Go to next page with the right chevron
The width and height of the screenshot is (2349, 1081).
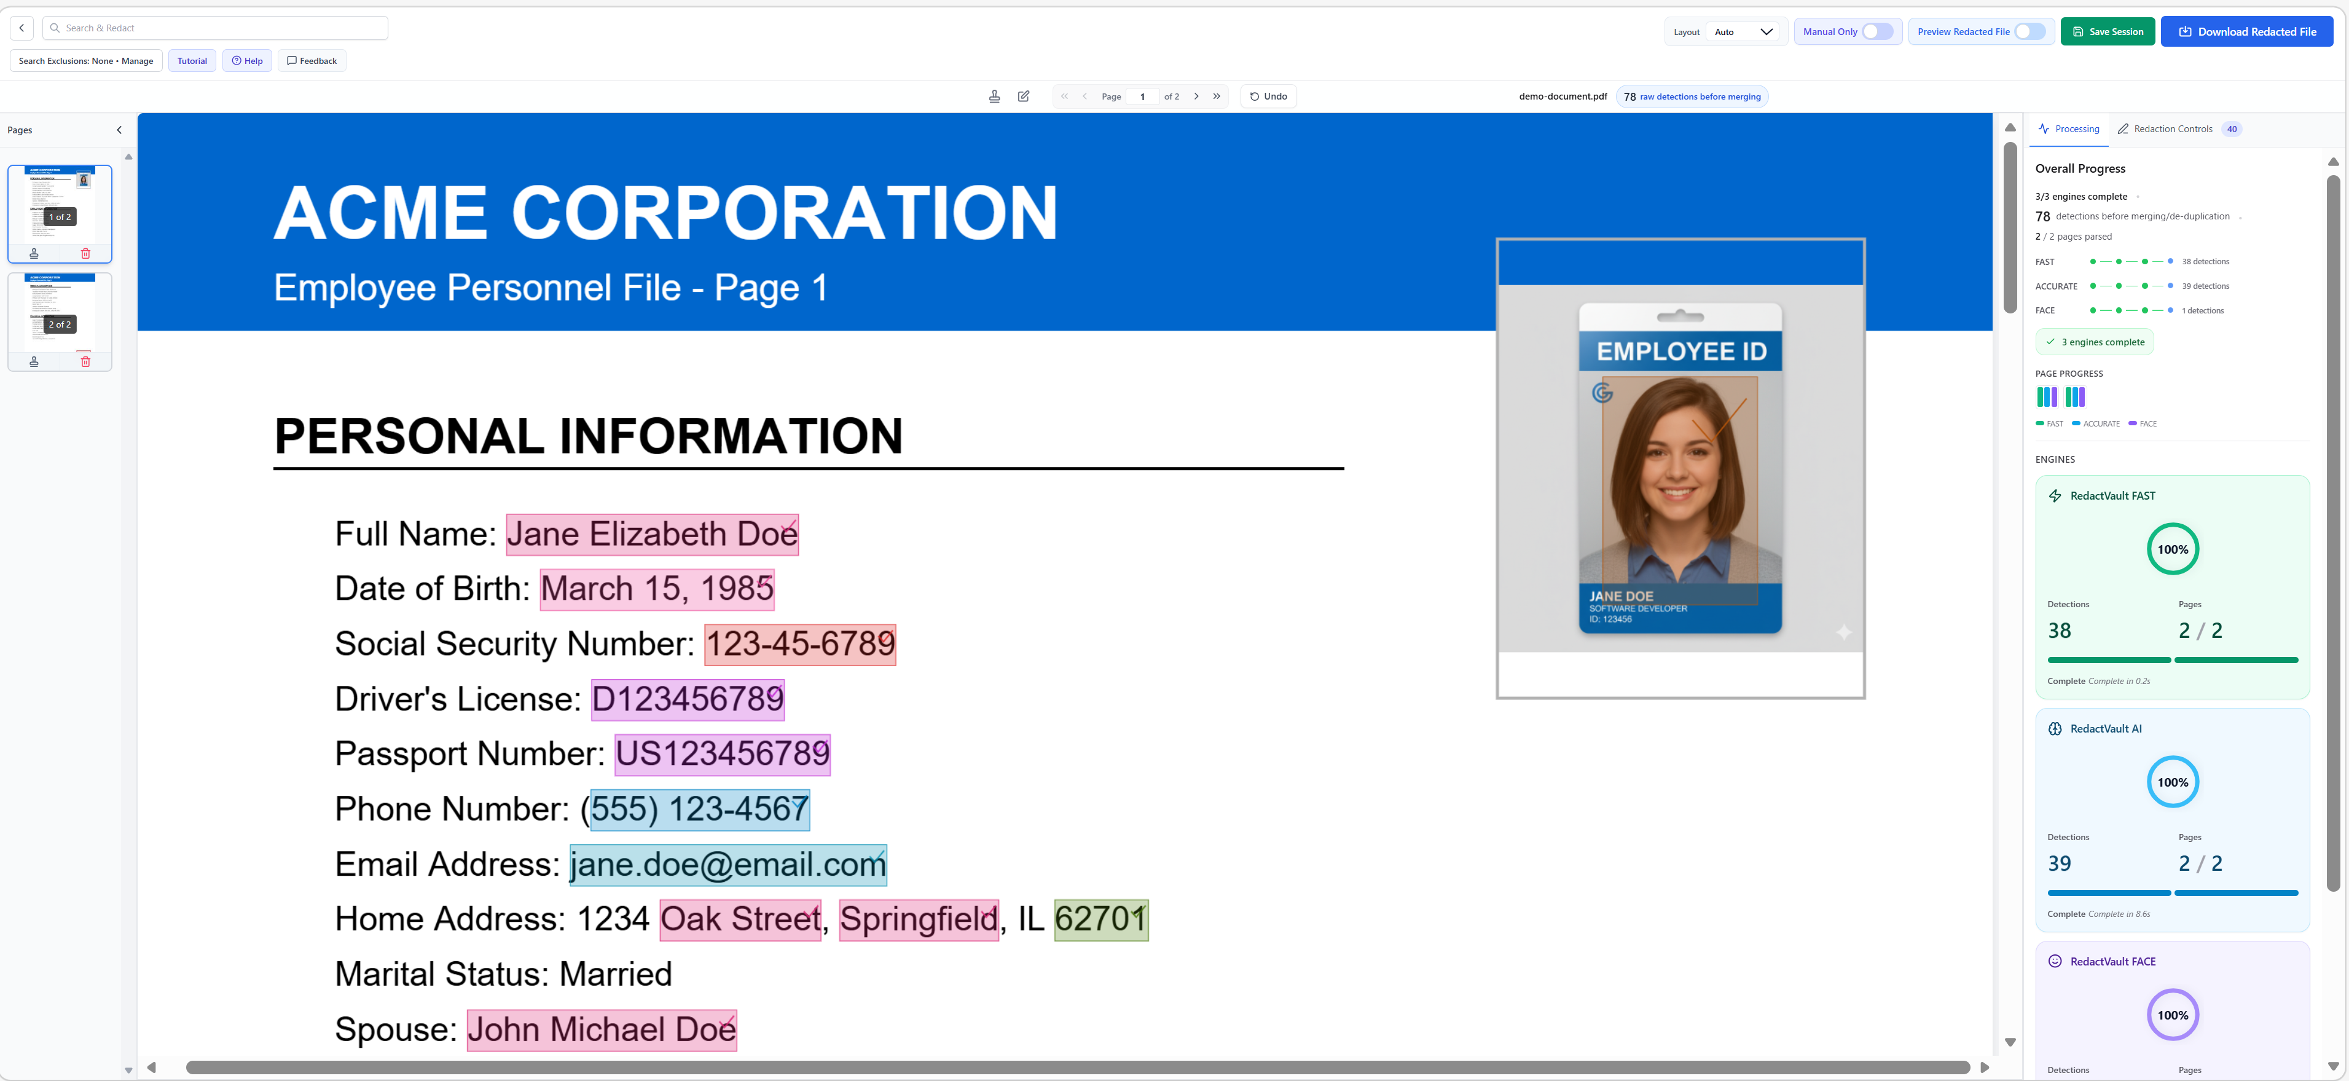click(x=1196, y=96)
